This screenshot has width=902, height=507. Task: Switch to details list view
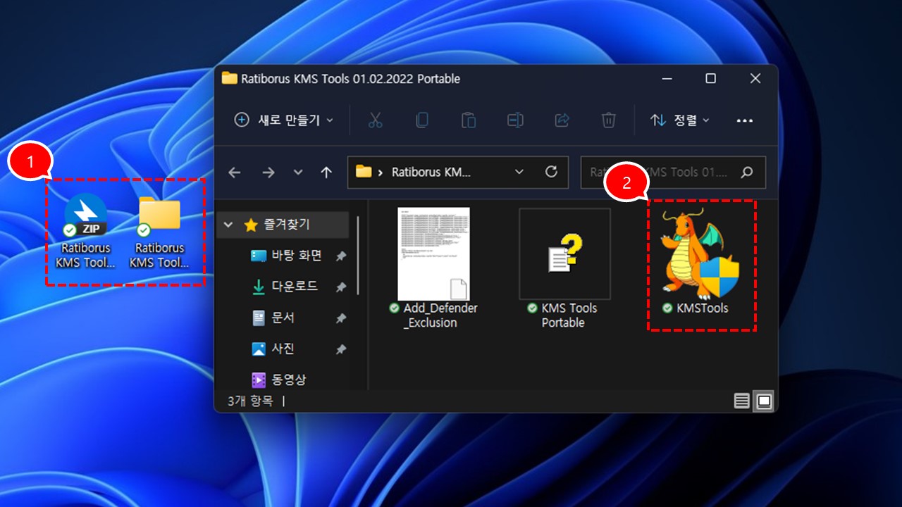point(741,401)
